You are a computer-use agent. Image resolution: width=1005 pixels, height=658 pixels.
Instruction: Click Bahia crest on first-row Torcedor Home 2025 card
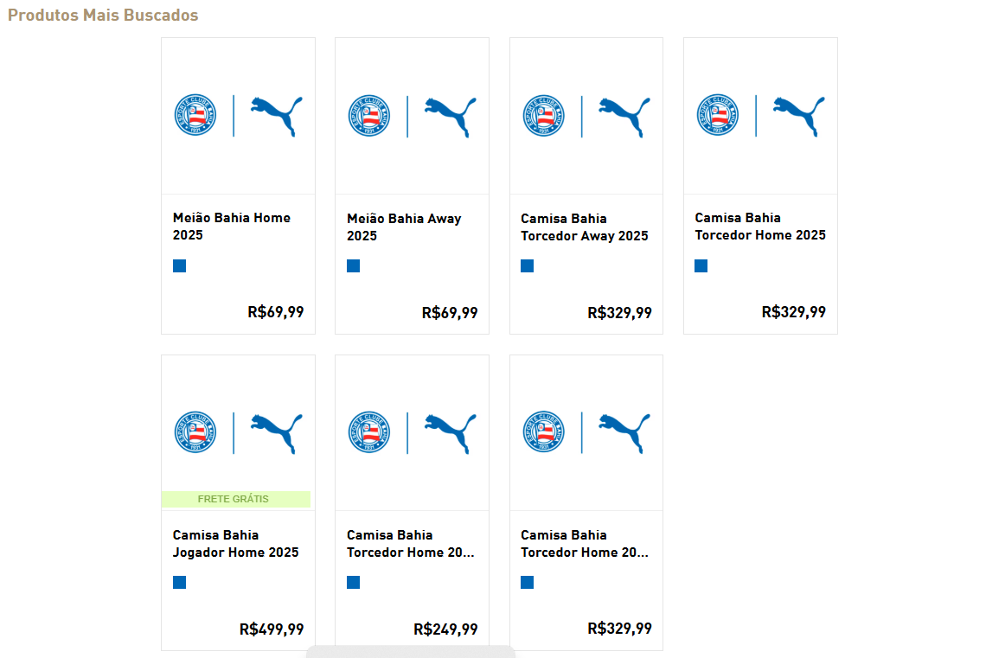(718, 116)
